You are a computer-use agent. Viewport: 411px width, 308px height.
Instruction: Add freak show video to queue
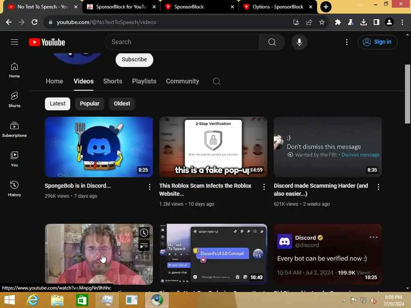pos(144,246)
